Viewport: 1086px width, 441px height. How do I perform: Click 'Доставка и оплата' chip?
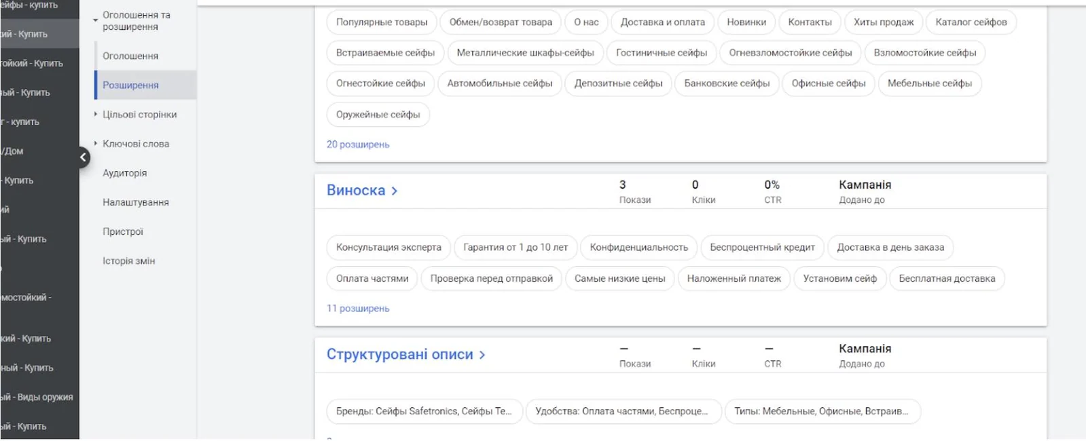coord(663,22)
